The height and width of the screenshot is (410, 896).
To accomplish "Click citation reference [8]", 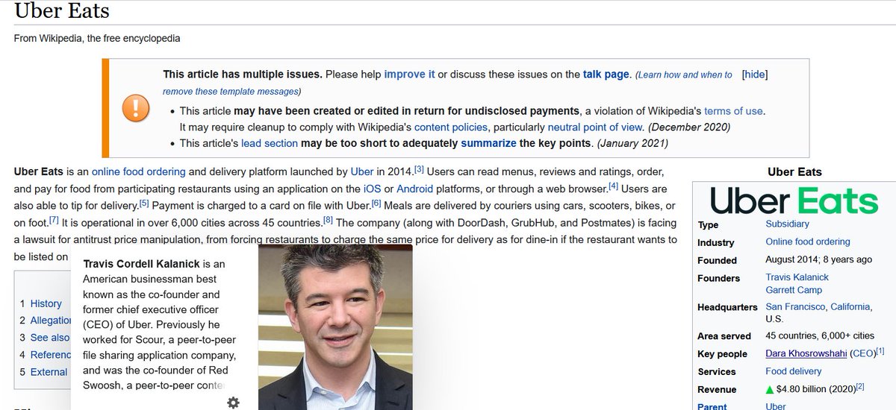I will [x=328, y=220].
